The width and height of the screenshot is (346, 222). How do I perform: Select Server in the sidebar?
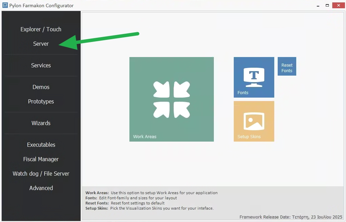point(41,44)
